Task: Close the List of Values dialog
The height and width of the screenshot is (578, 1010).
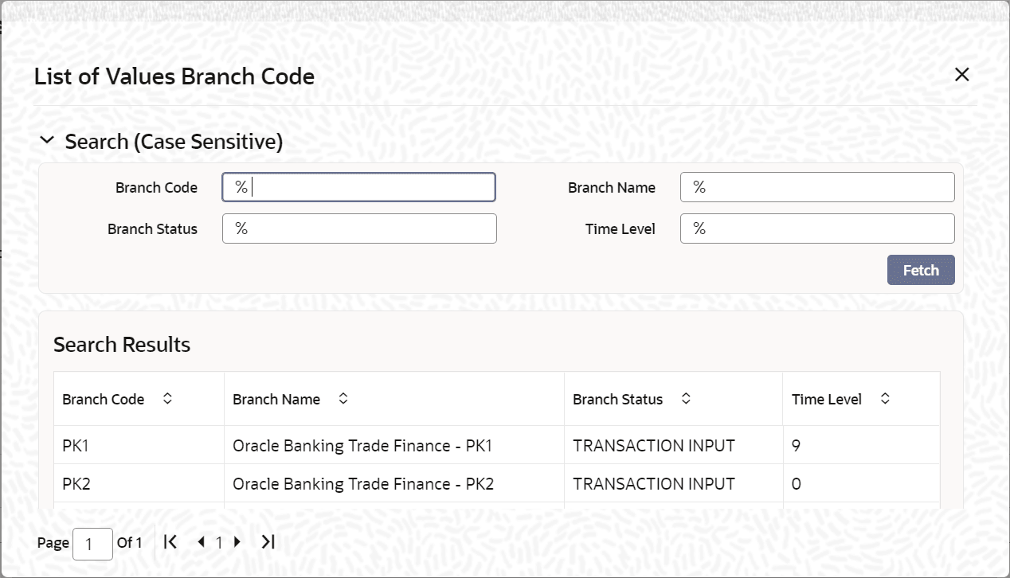Action: coord(962,75)
